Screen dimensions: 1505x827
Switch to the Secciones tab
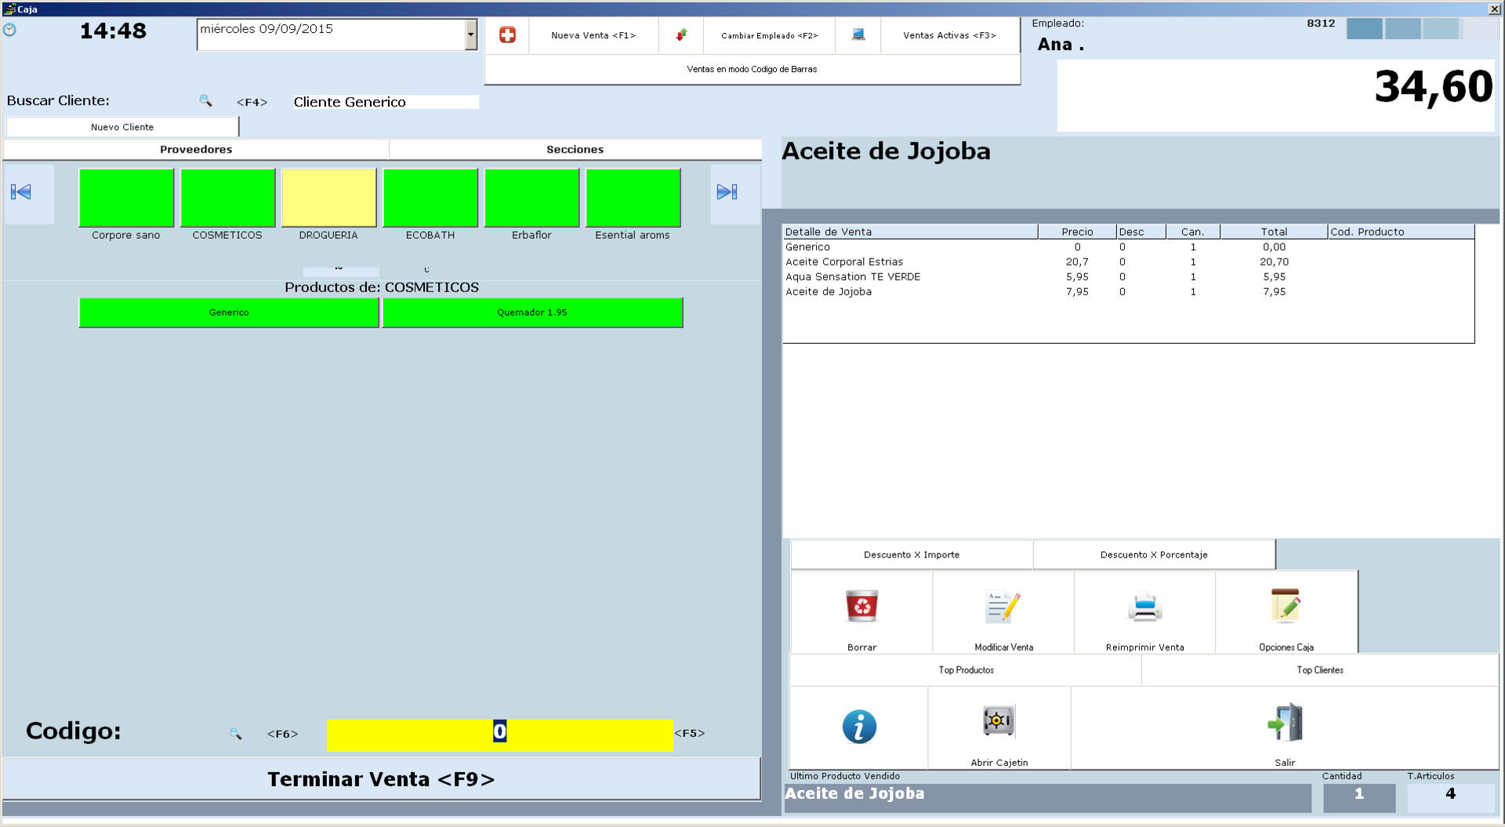(575, 150)
